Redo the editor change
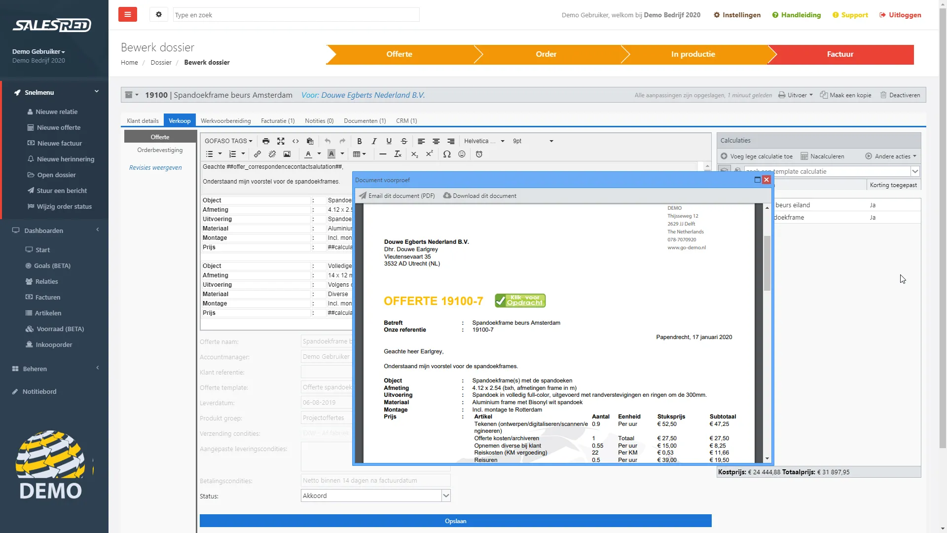The image size is (947, 533). pos(342,141)
